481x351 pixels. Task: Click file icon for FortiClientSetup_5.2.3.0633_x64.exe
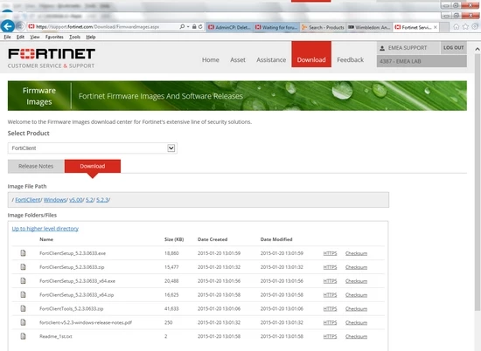pos(23,280)
